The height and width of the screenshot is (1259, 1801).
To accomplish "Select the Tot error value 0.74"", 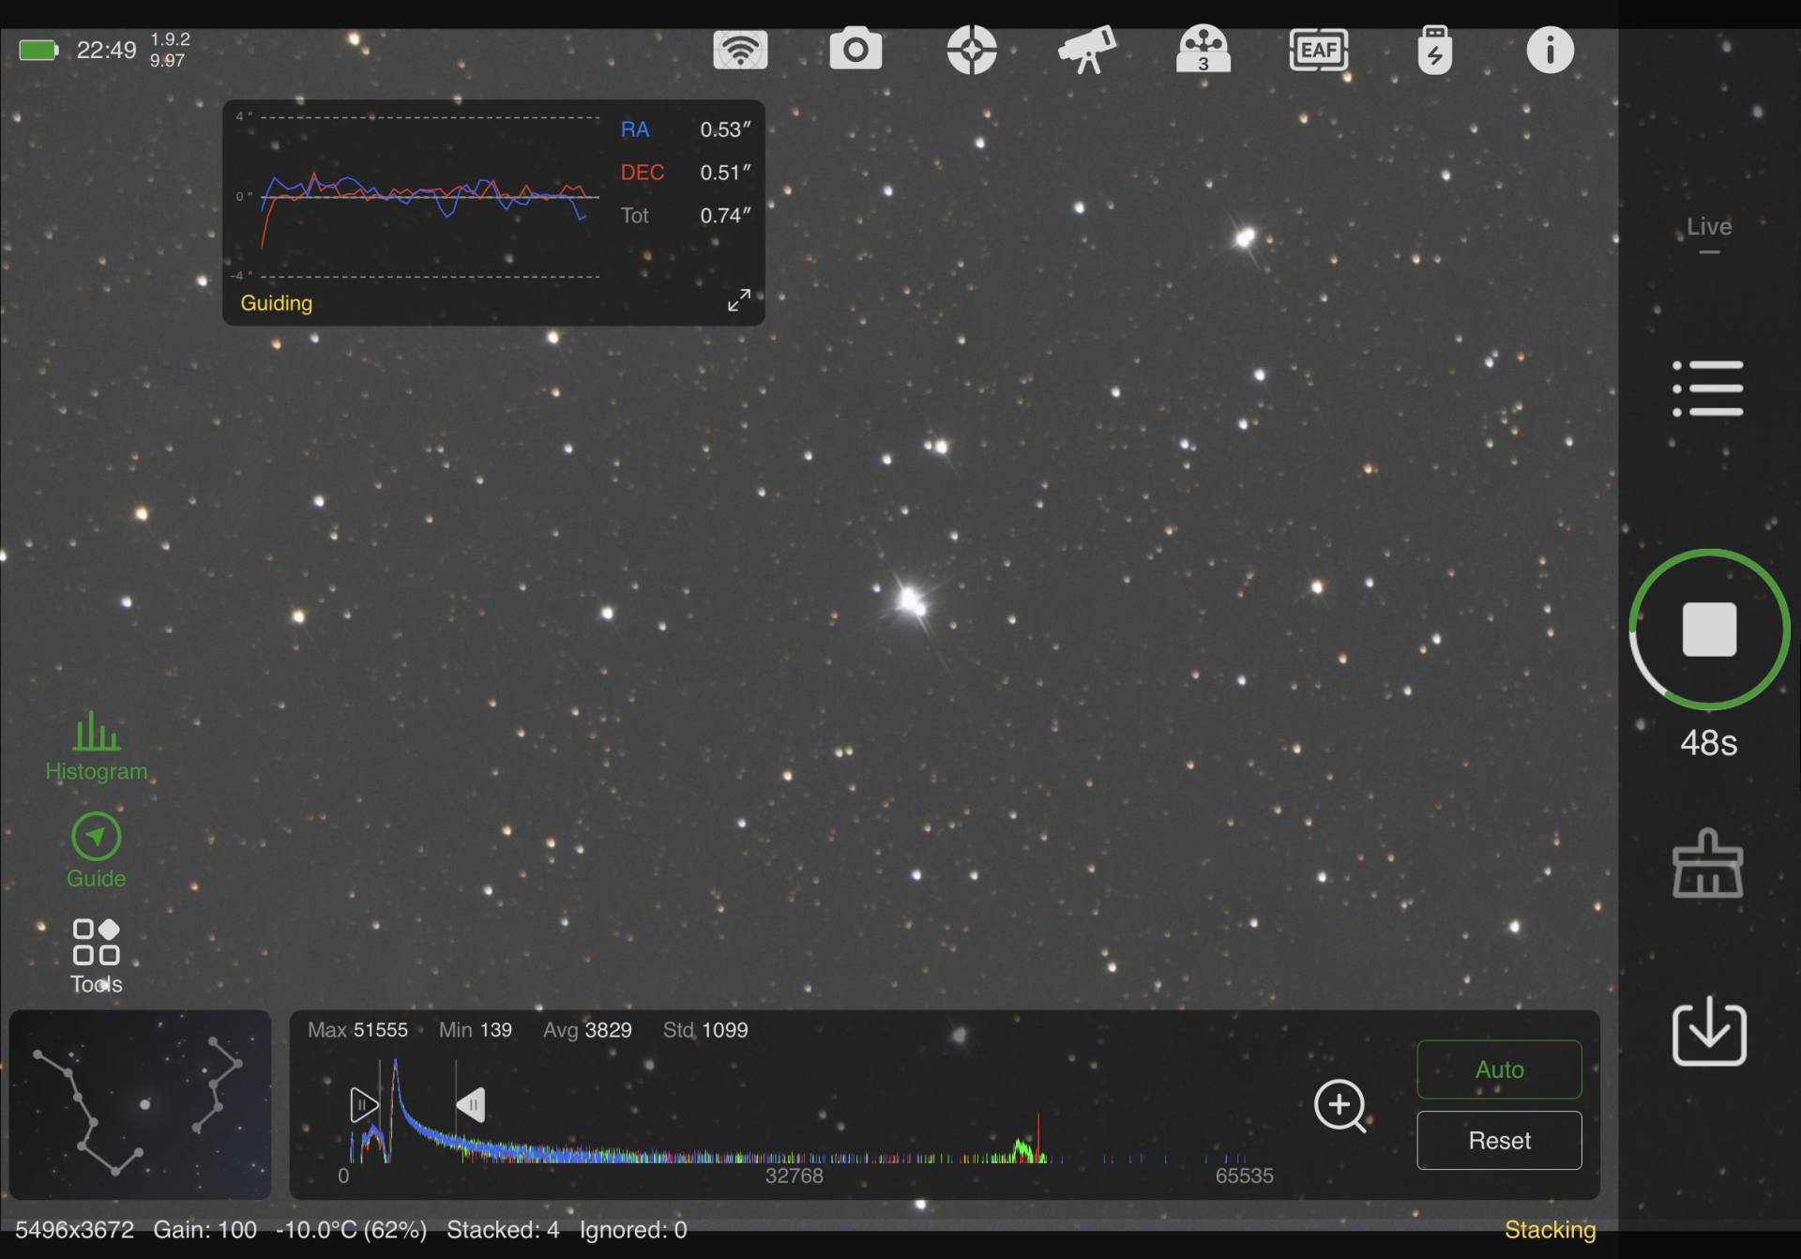I will tap(725, 216).
